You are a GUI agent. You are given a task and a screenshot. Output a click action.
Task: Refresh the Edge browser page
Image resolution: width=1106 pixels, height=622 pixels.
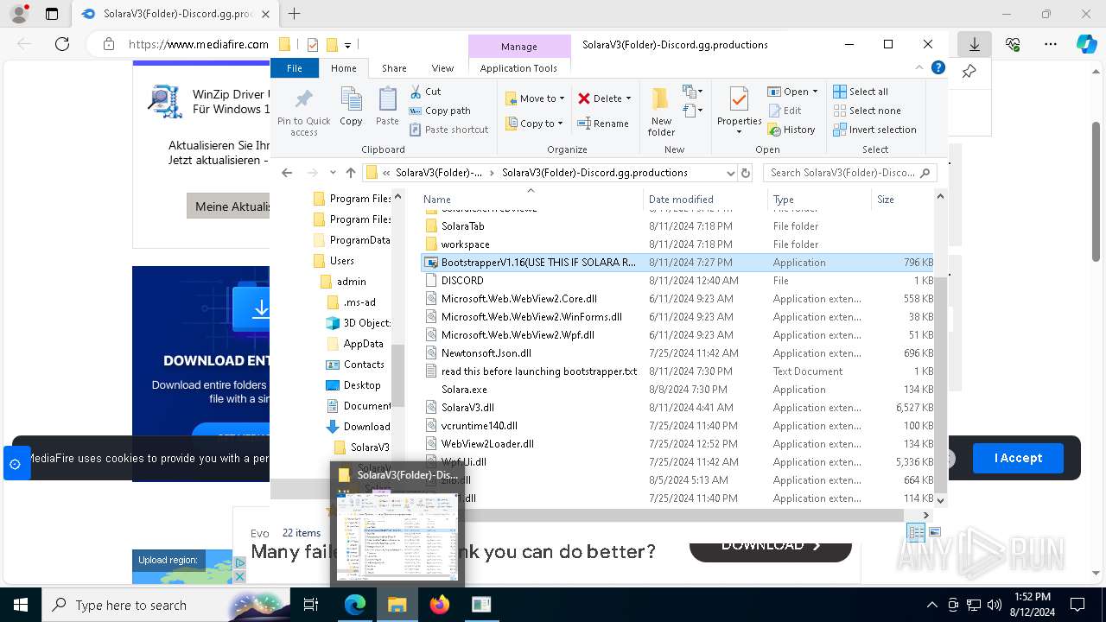pyautogui.click(x=62, y=44)
